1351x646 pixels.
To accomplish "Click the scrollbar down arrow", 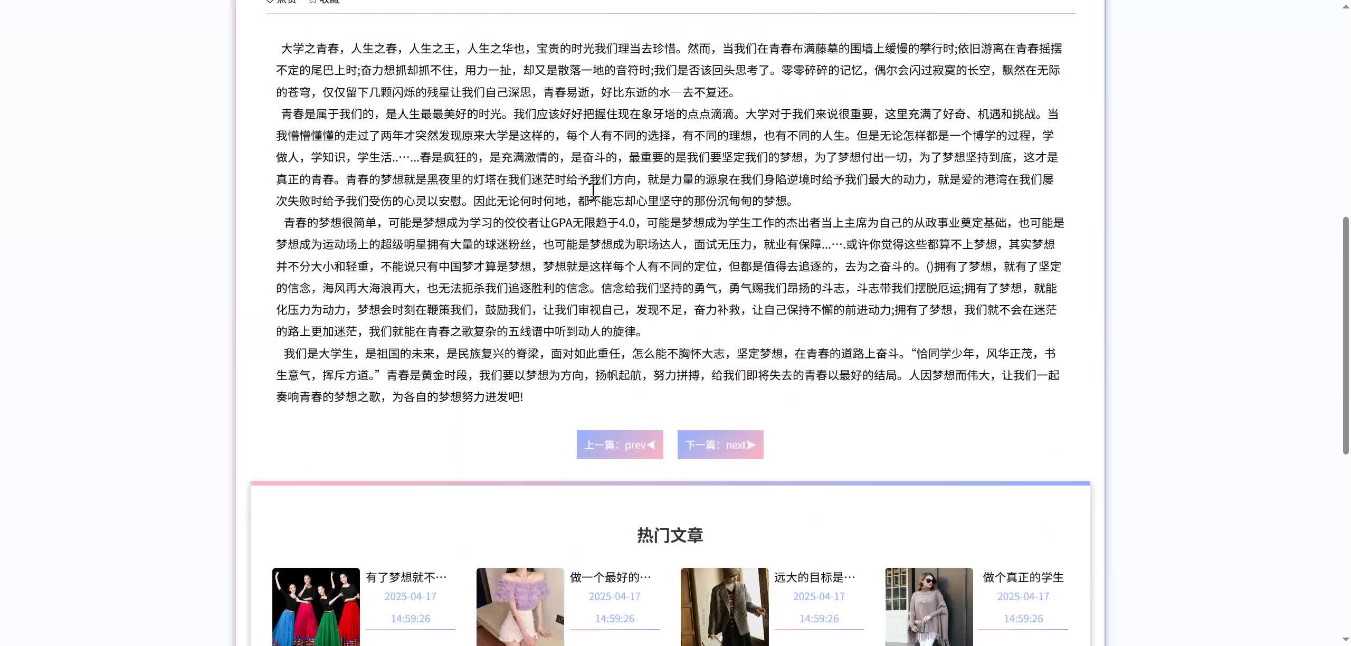I will [x=1346, y=640].
